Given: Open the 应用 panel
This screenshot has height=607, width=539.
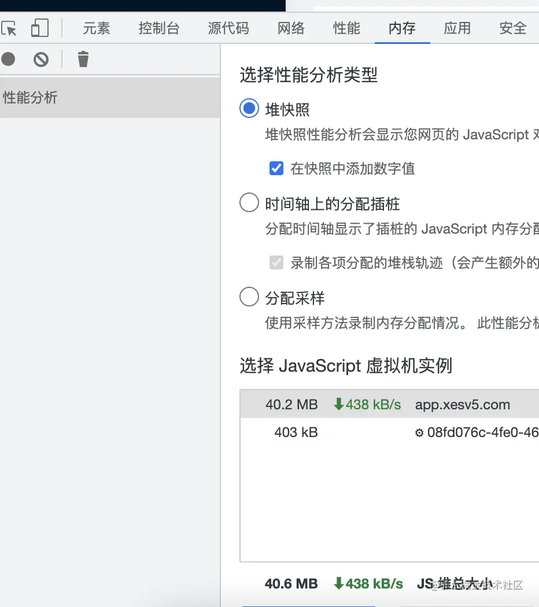Looking at the screenshot, I should [457, 28].
